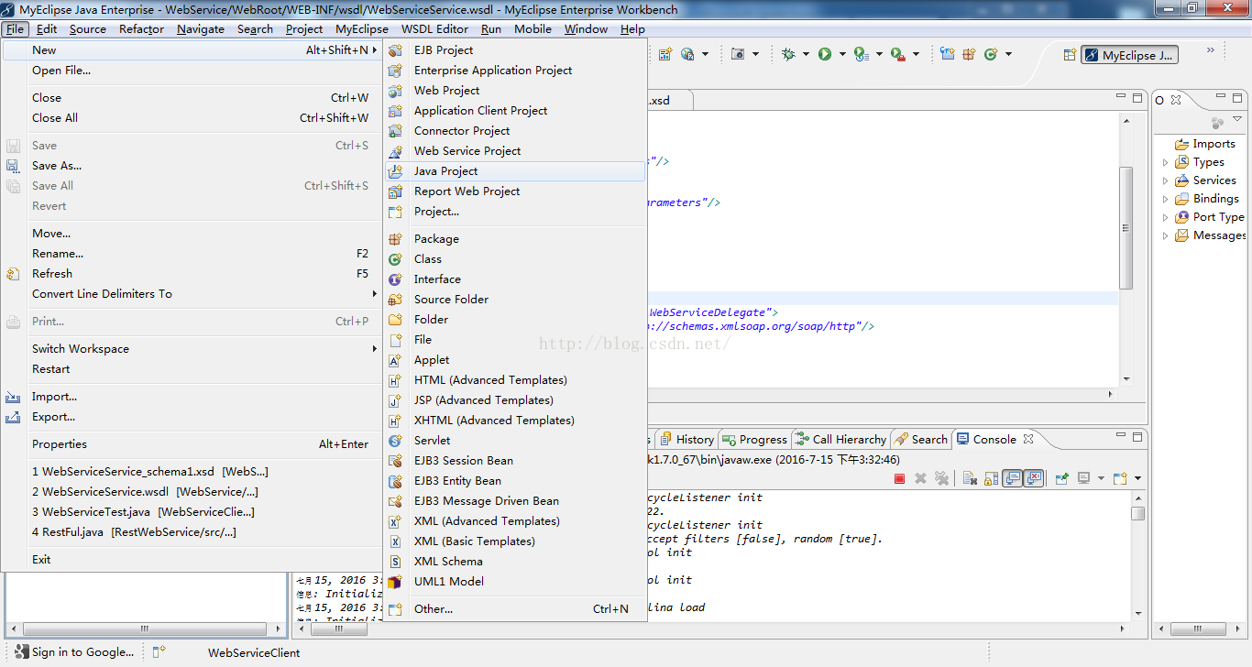The image size is (1252, 667).
Task: Open the Debug dropdown arrow
Action: [806, 54]
